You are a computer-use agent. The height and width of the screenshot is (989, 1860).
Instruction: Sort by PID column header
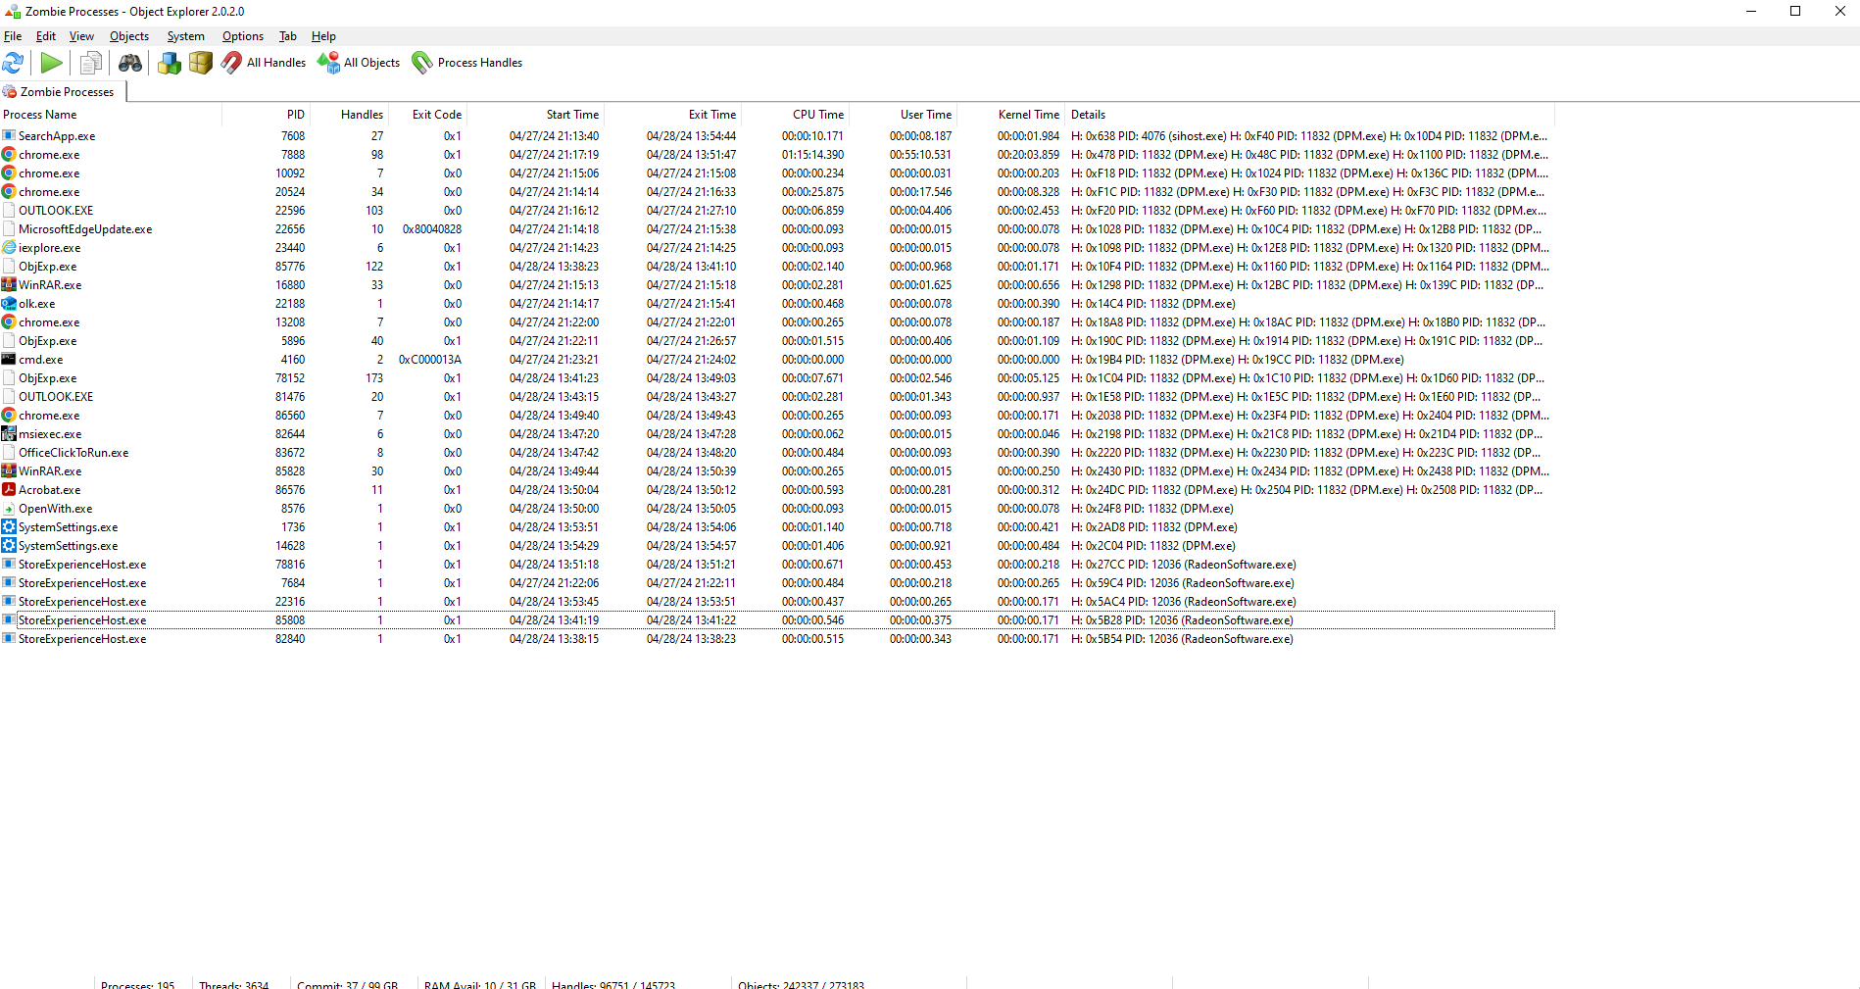267,115
